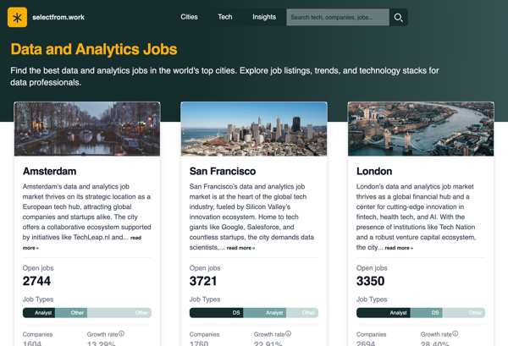
Task: Expand London description with read more
Action: (399, 248)
